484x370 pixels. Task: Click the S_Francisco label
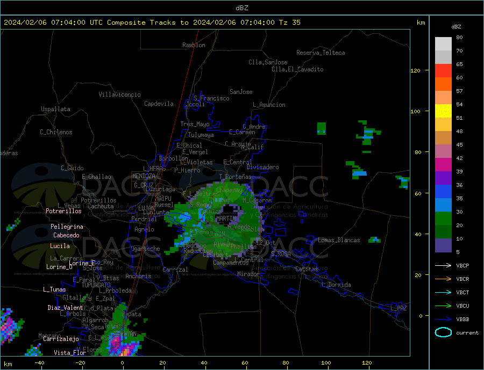tap(211, 98)
